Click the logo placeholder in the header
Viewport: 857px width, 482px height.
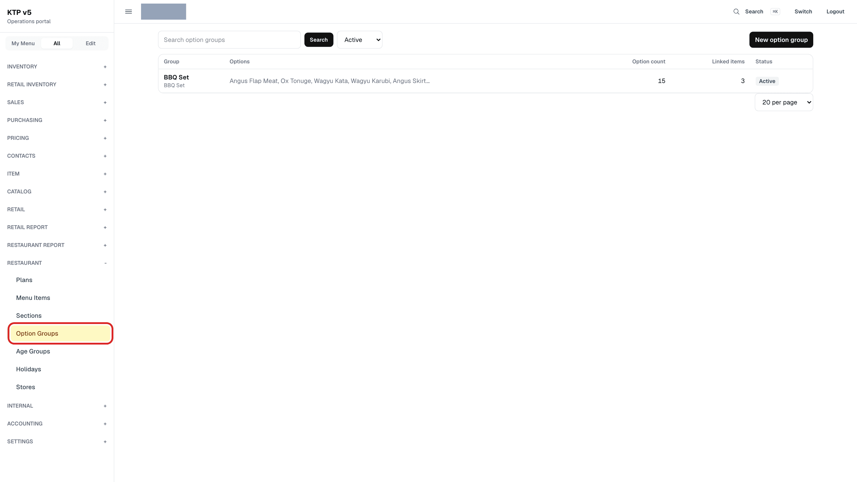click(163, 12)
